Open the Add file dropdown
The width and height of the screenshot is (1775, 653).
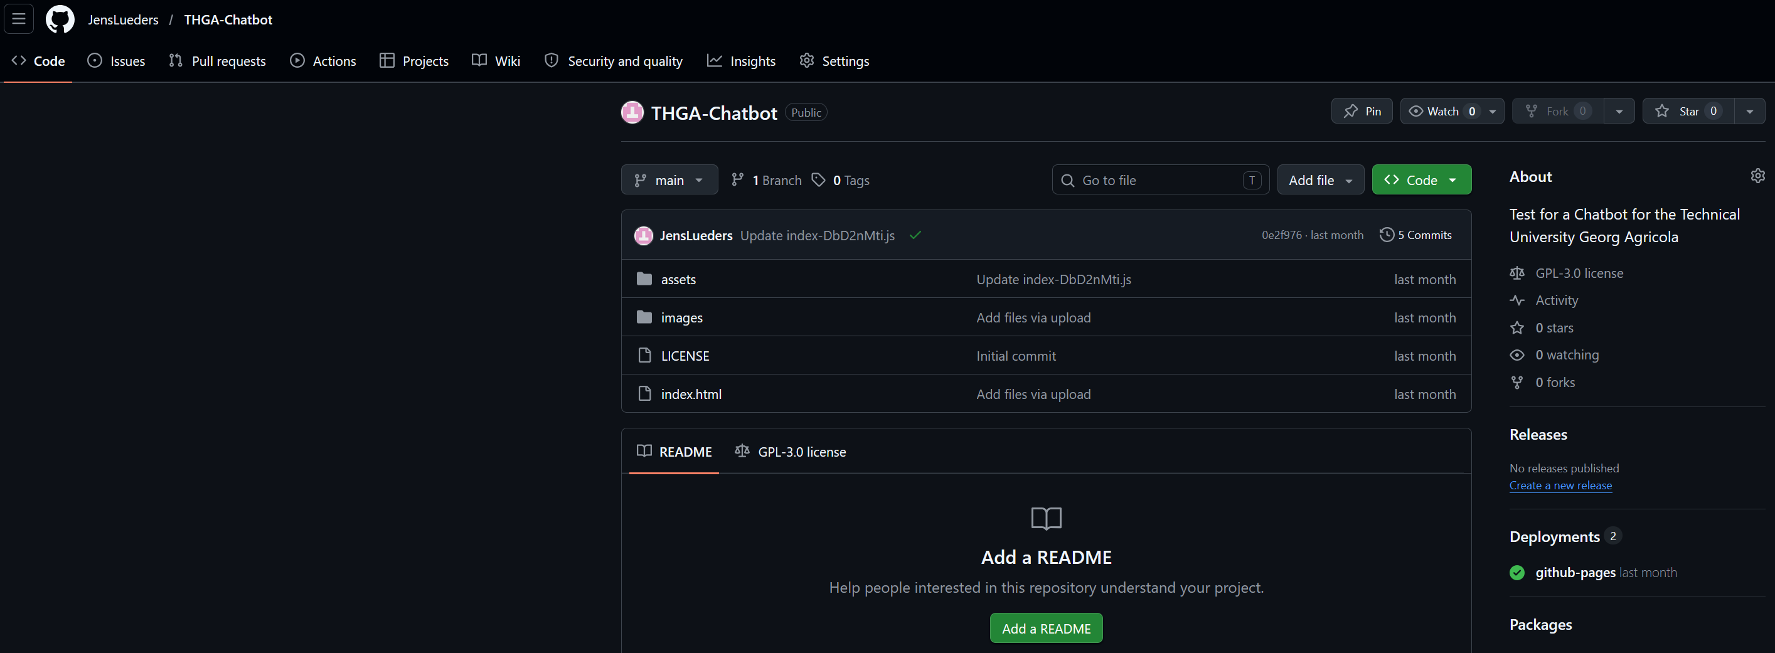[x=1320, y=180]
